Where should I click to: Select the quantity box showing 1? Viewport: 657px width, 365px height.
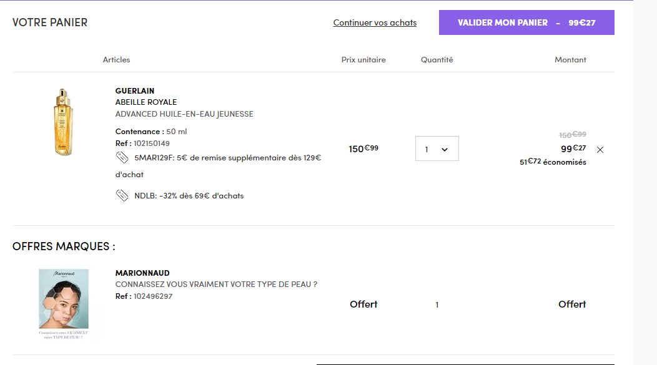coord(437,148)
